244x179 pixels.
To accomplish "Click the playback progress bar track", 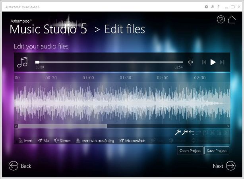I will point(109,62).
